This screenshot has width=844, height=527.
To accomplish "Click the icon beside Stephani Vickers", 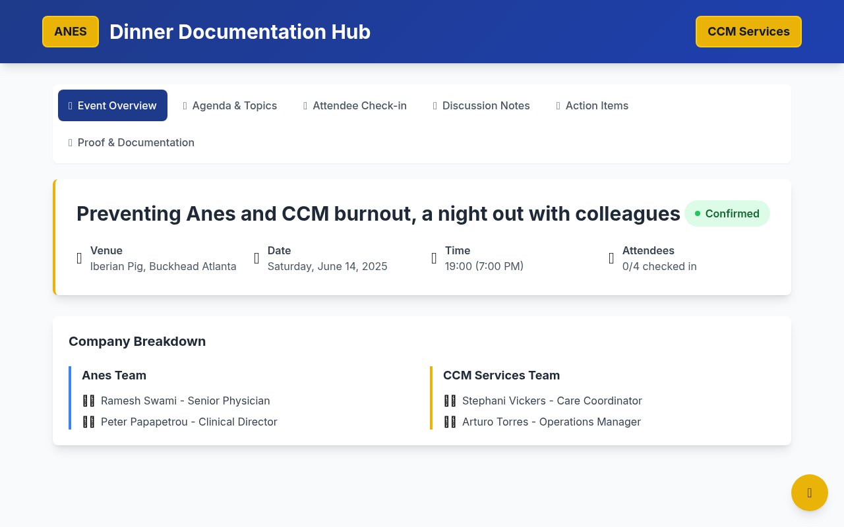I will [x=450, y=401].
